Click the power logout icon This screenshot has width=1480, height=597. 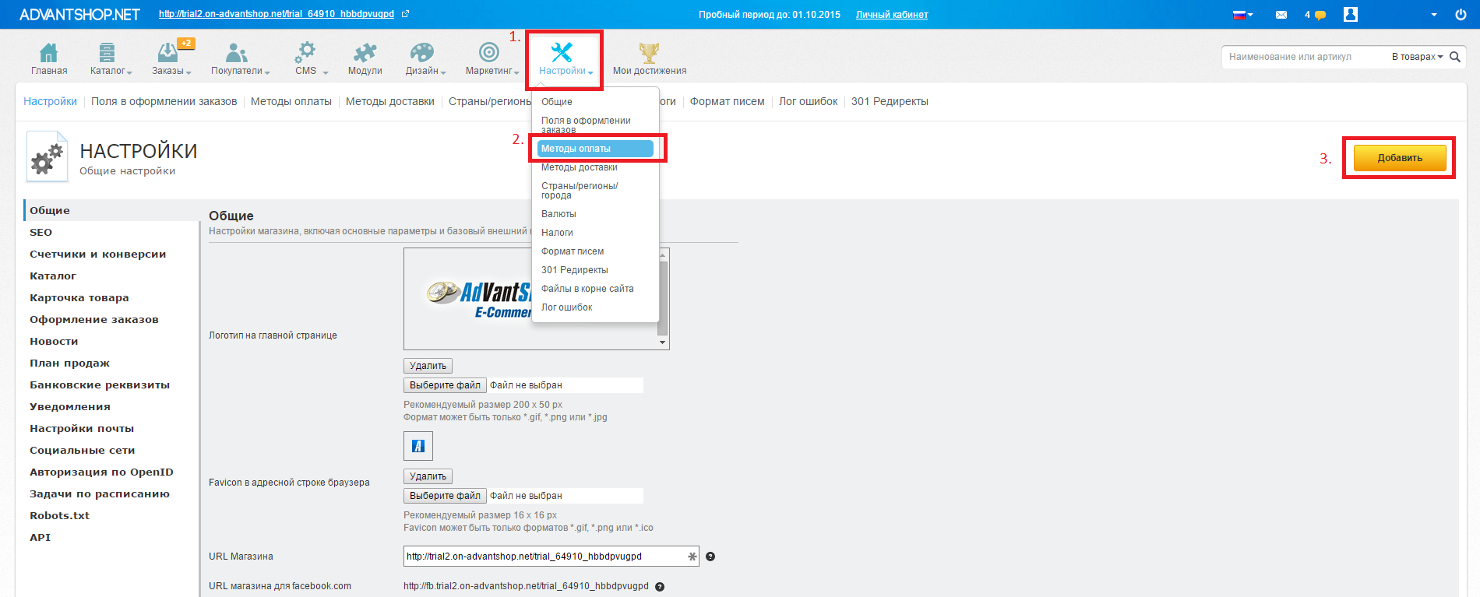tap(1461, 15)
